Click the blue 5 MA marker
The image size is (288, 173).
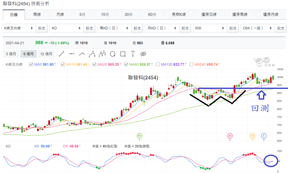[x=264, y=136]
